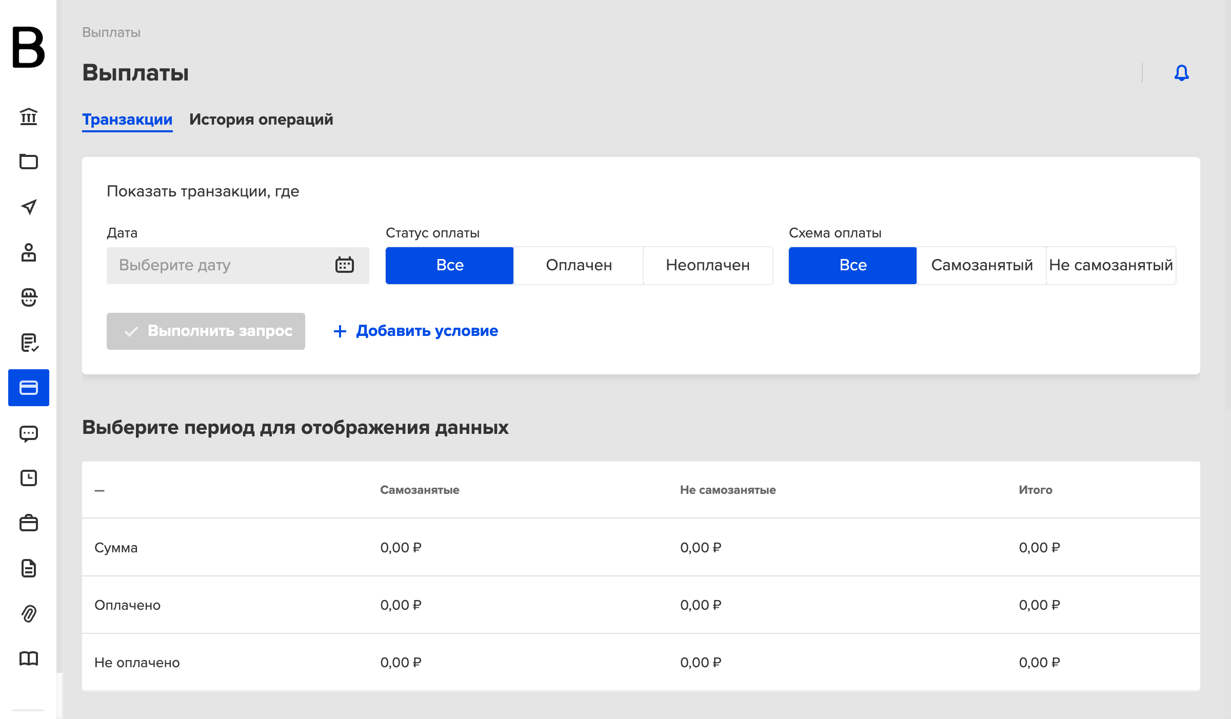Open the document page sidebar icon
This screenshot has height=719, width=1231.
(x=29, y=568)
